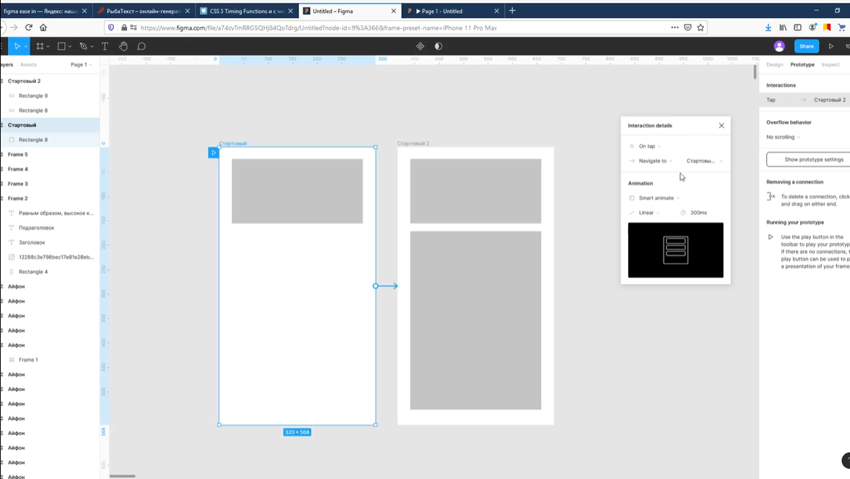Present prototype with play icon
The height and width of the screenshot is (479, 850).
click(x=831, y=46)
